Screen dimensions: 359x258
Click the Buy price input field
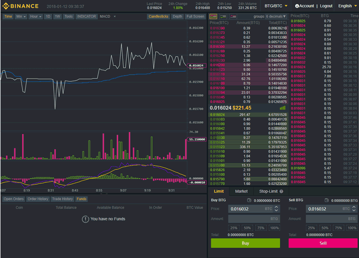(x=254, y=209)
